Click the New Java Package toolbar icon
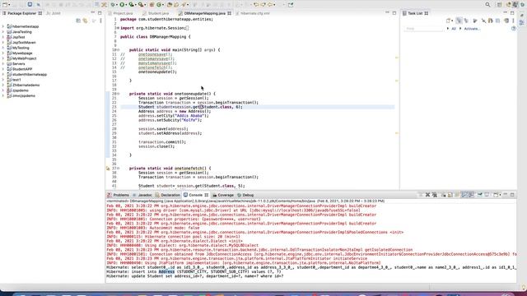 [x=152, y=5]
